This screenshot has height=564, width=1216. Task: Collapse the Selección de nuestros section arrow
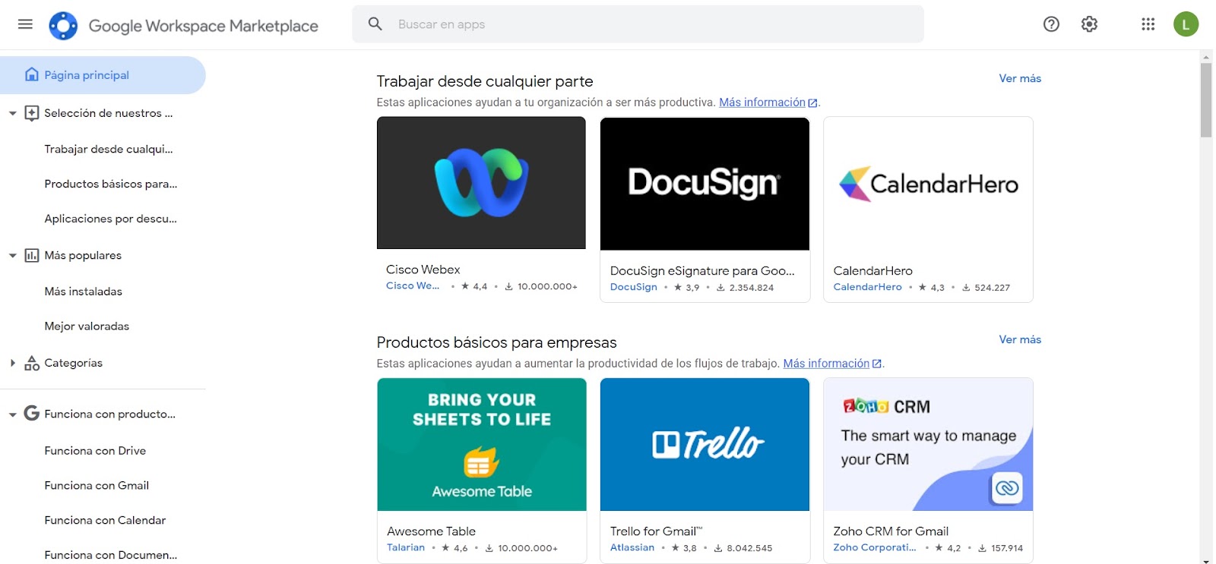coord(12,113)
